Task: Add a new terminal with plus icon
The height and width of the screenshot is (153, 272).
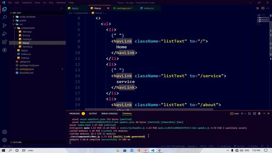Action: pos(242,113)
